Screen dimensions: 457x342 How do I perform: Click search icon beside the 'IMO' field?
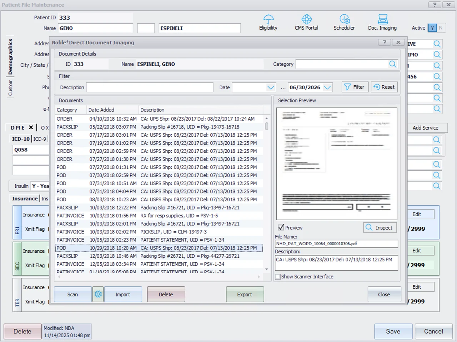pos(437,55)
